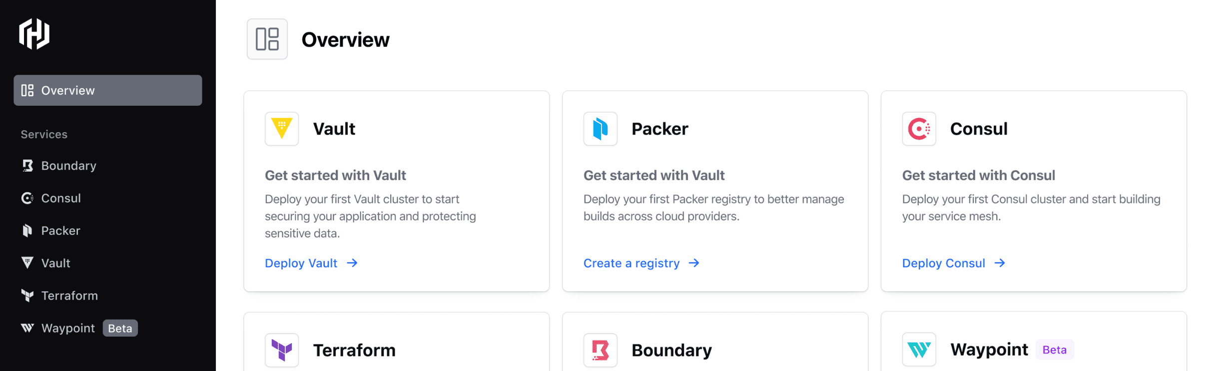Open Boundary from the Services sidebar
This screenshot has height=371, width=1213.
point(68,166)
